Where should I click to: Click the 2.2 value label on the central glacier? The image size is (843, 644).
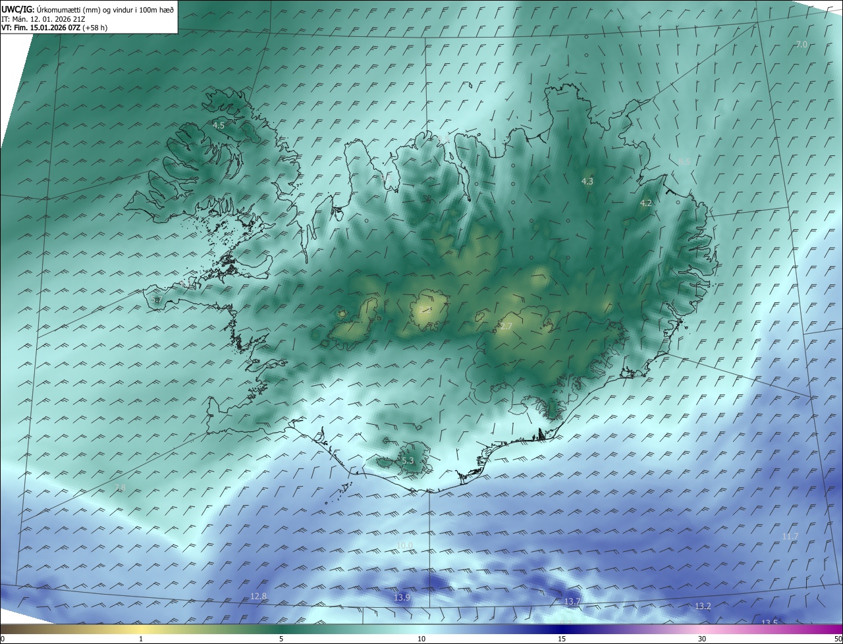click(x=426, y=309)
